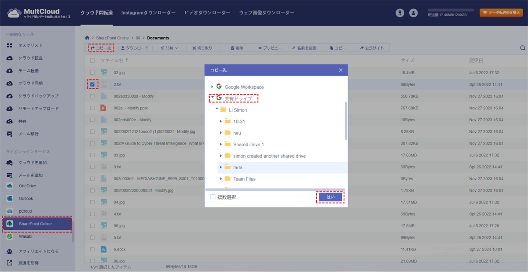Screen dimensions: 528x272
Task: Expand the 10-31 folder arrow
Action: (x=221, y=121)
